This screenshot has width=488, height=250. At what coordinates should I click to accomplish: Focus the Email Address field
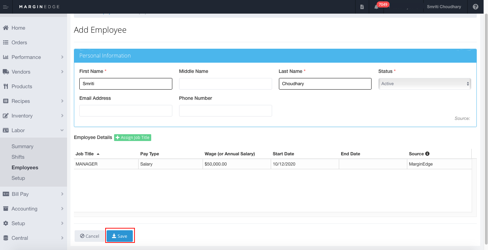click(126, 111)
